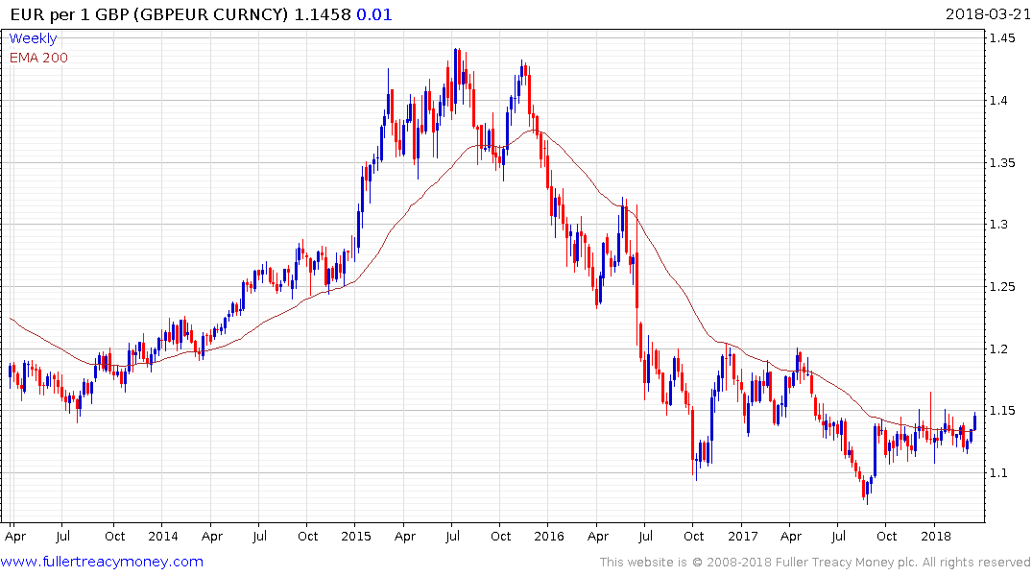This screenshot has height=576, width=1032.
Task: Click the 1.2 price axis label
Action: pos(998,348)
